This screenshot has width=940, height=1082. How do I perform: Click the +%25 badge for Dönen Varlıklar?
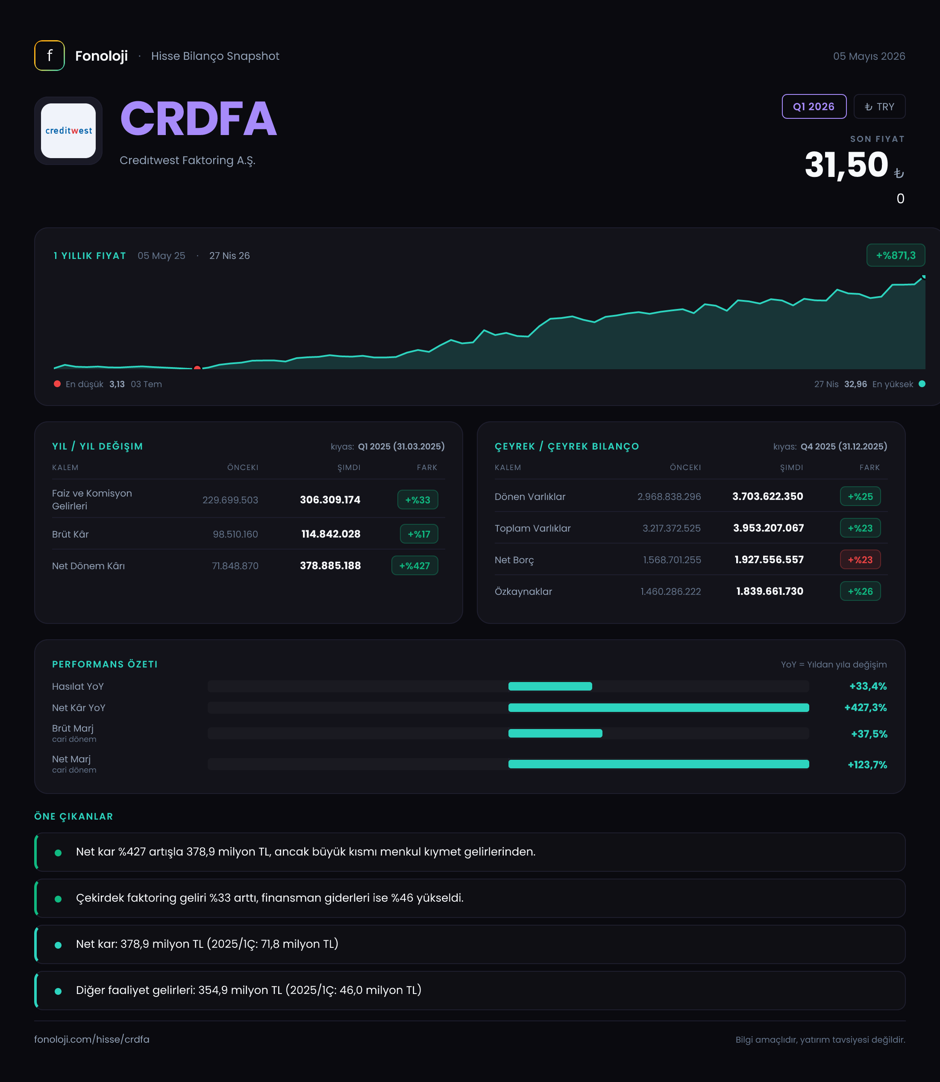pyautogui.click(x=860, y=496)
